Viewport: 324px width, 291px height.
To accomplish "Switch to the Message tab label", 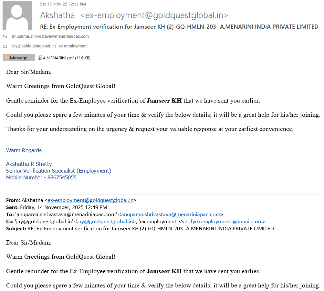I will point(19,58).
